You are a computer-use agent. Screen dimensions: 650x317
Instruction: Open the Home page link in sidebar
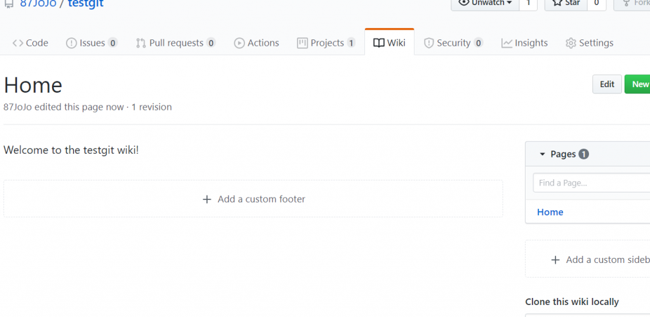[550, 212]
